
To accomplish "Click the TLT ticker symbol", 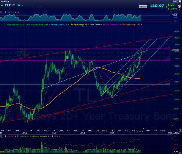I will click(x=8, y=5).
